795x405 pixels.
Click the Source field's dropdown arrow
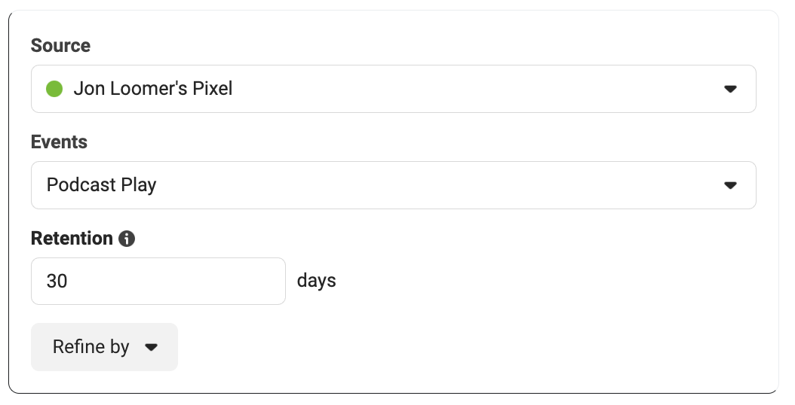(x=730, y=89)
